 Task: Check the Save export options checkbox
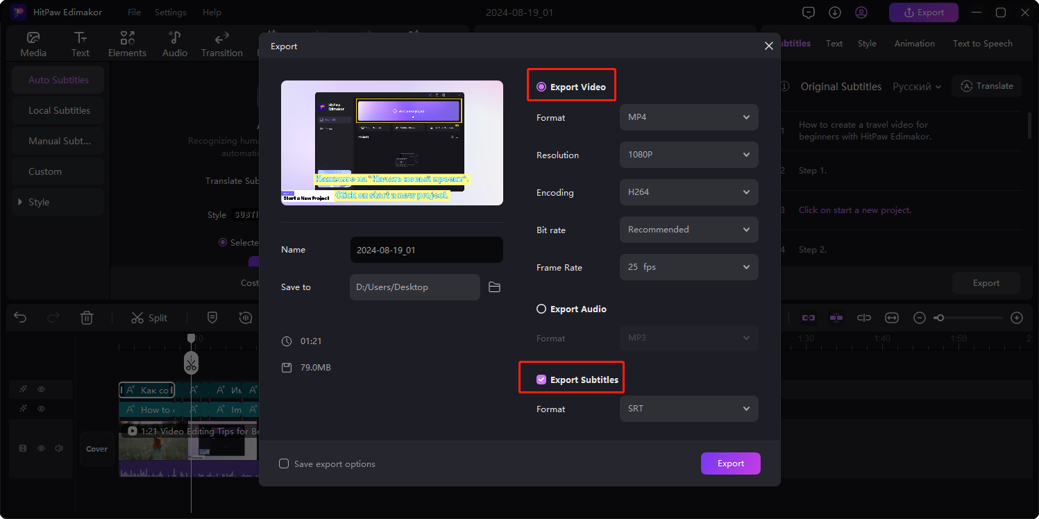[284, 463]
